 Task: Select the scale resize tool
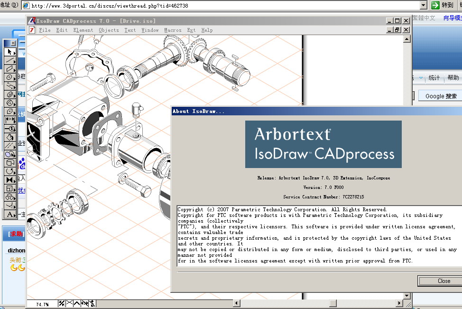pos(9,189)
